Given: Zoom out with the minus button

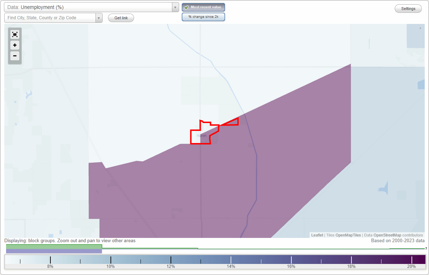Looking at the screenshot, I should coord(15,56).
